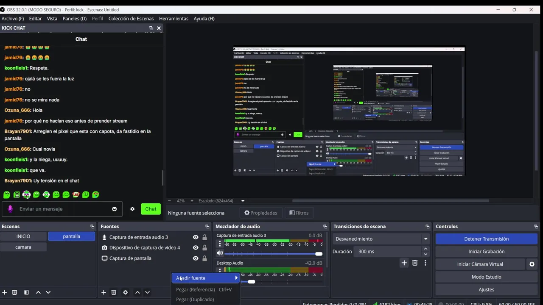Add a source with the Fuentes plus icon

[x=104, y=292]
